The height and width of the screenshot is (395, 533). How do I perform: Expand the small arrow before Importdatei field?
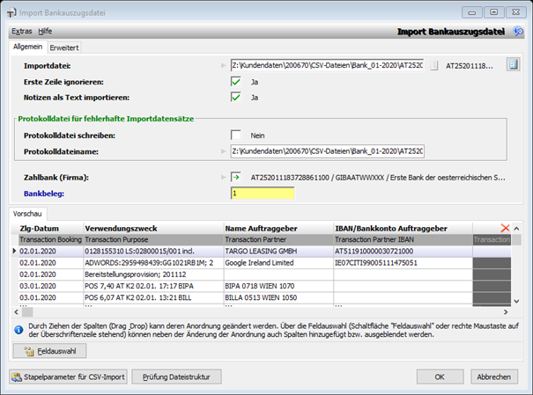[x=223, y=66]
